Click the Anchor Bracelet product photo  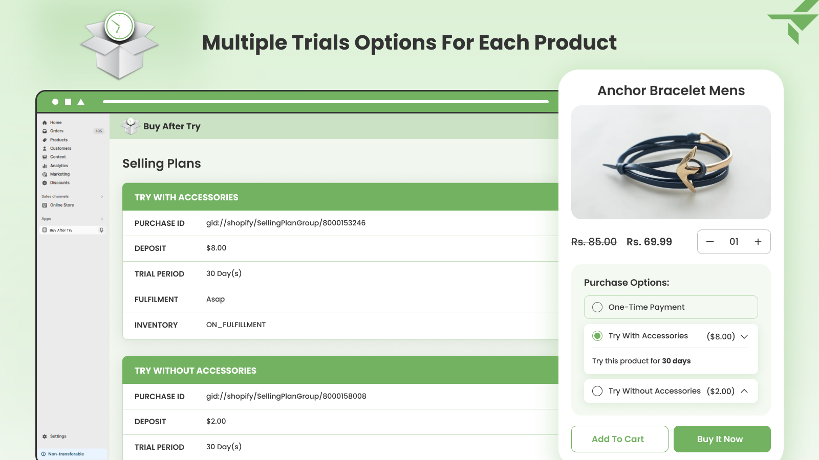click(x=671, y=163)
